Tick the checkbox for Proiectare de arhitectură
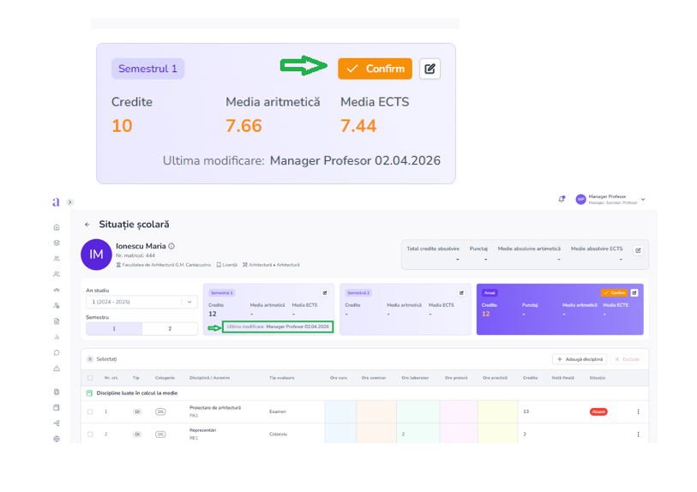 90,411
